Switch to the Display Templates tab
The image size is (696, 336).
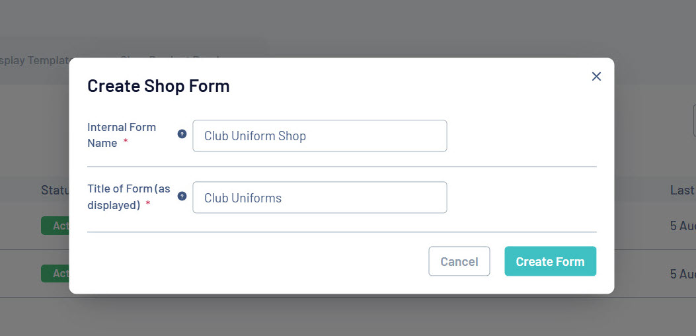[34, 60]
